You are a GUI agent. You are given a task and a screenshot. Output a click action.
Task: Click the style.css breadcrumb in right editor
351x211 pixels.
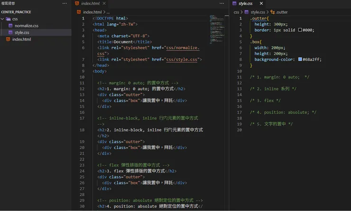258,12
